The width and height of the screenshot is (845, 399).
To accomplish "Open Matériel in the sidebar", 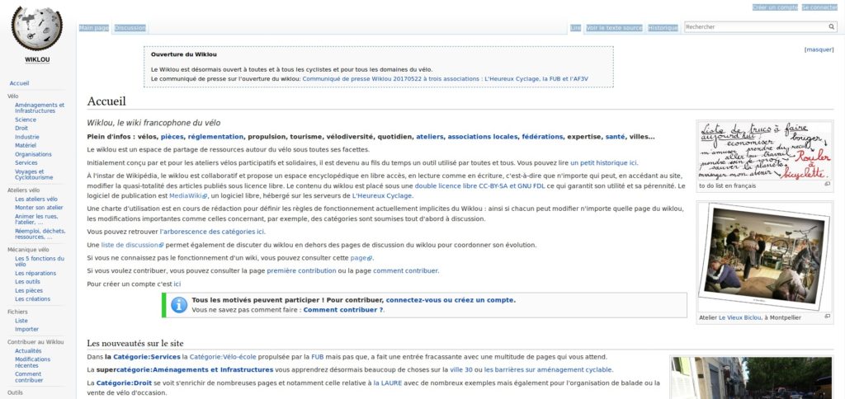I will point(26,145).
